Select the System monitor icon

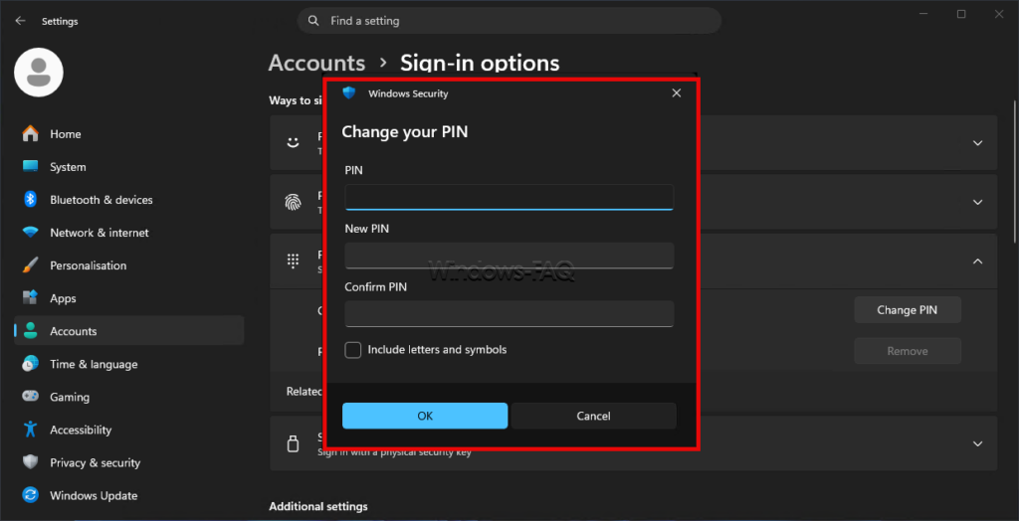pyautogui.click(x=31, y=166)
